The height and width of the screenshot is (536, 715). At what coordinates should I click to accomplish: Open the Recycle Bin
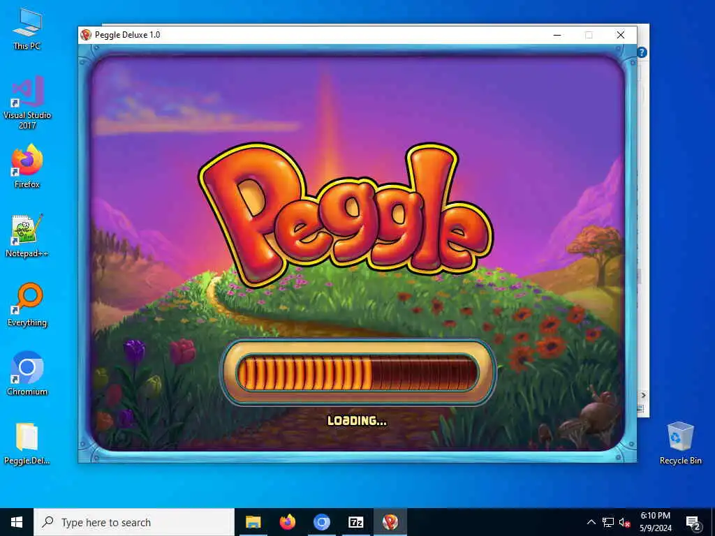point(680,442)
